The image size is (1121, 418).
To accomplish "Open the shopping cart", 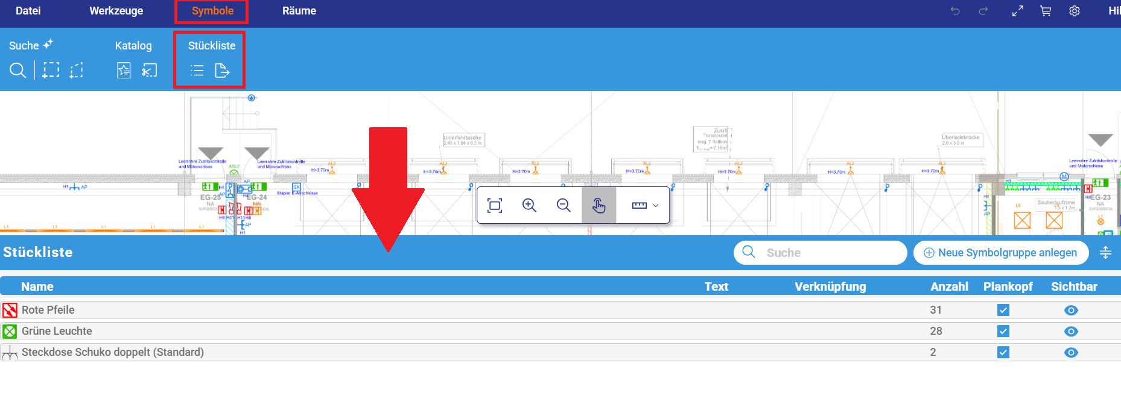I will 1046,11.
